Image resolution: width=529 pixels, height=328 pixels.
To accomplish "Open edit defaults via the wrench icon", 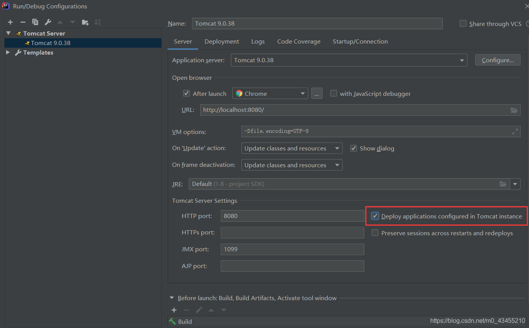I will 48,22.
